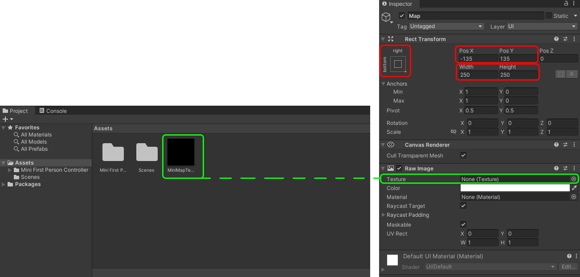Select the Project tab
This screenshot has height=277, width=580.
[x=15, y=111]
